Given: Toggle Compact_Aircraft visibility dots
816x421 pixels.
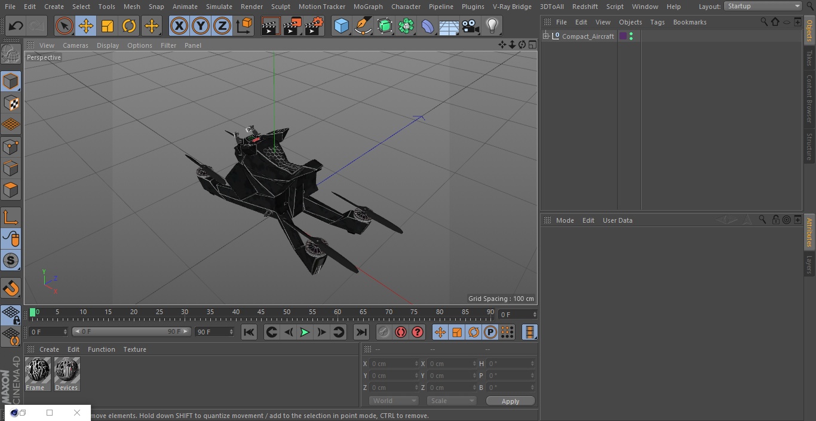Looking at the screenshot, I should (631, 36).
